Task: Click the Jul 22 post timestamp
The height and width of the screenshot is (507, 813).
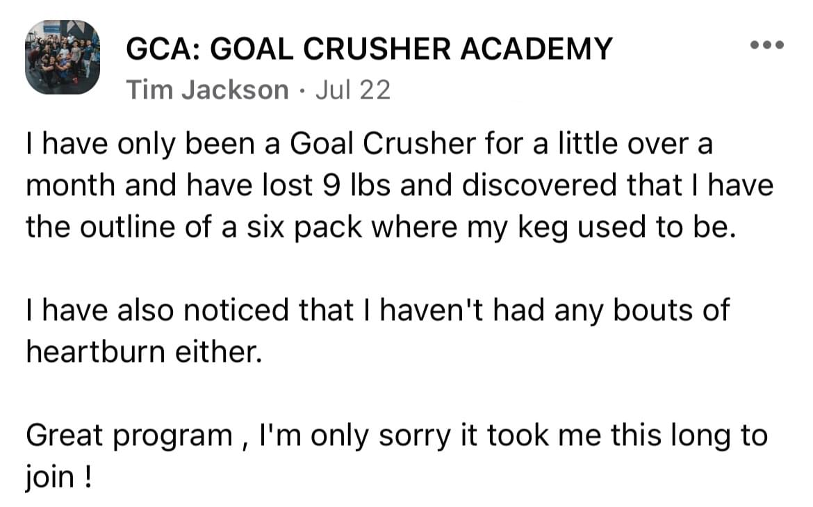Action: click(x=352, y=90)
